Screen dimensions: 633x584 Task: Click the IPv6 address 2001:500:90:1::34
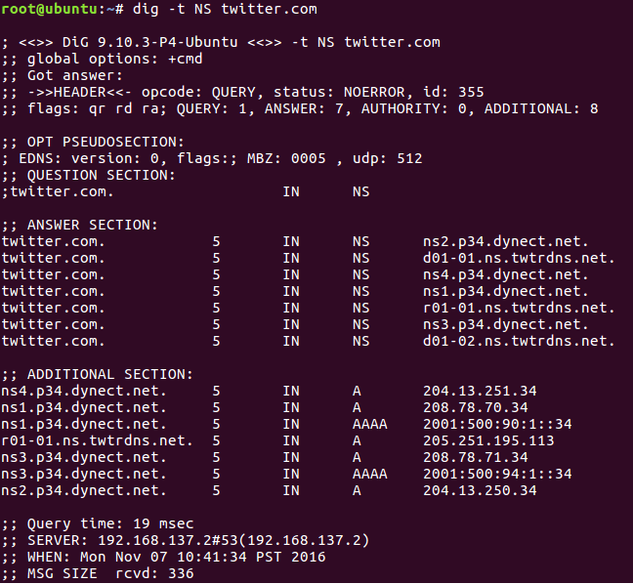497,424
